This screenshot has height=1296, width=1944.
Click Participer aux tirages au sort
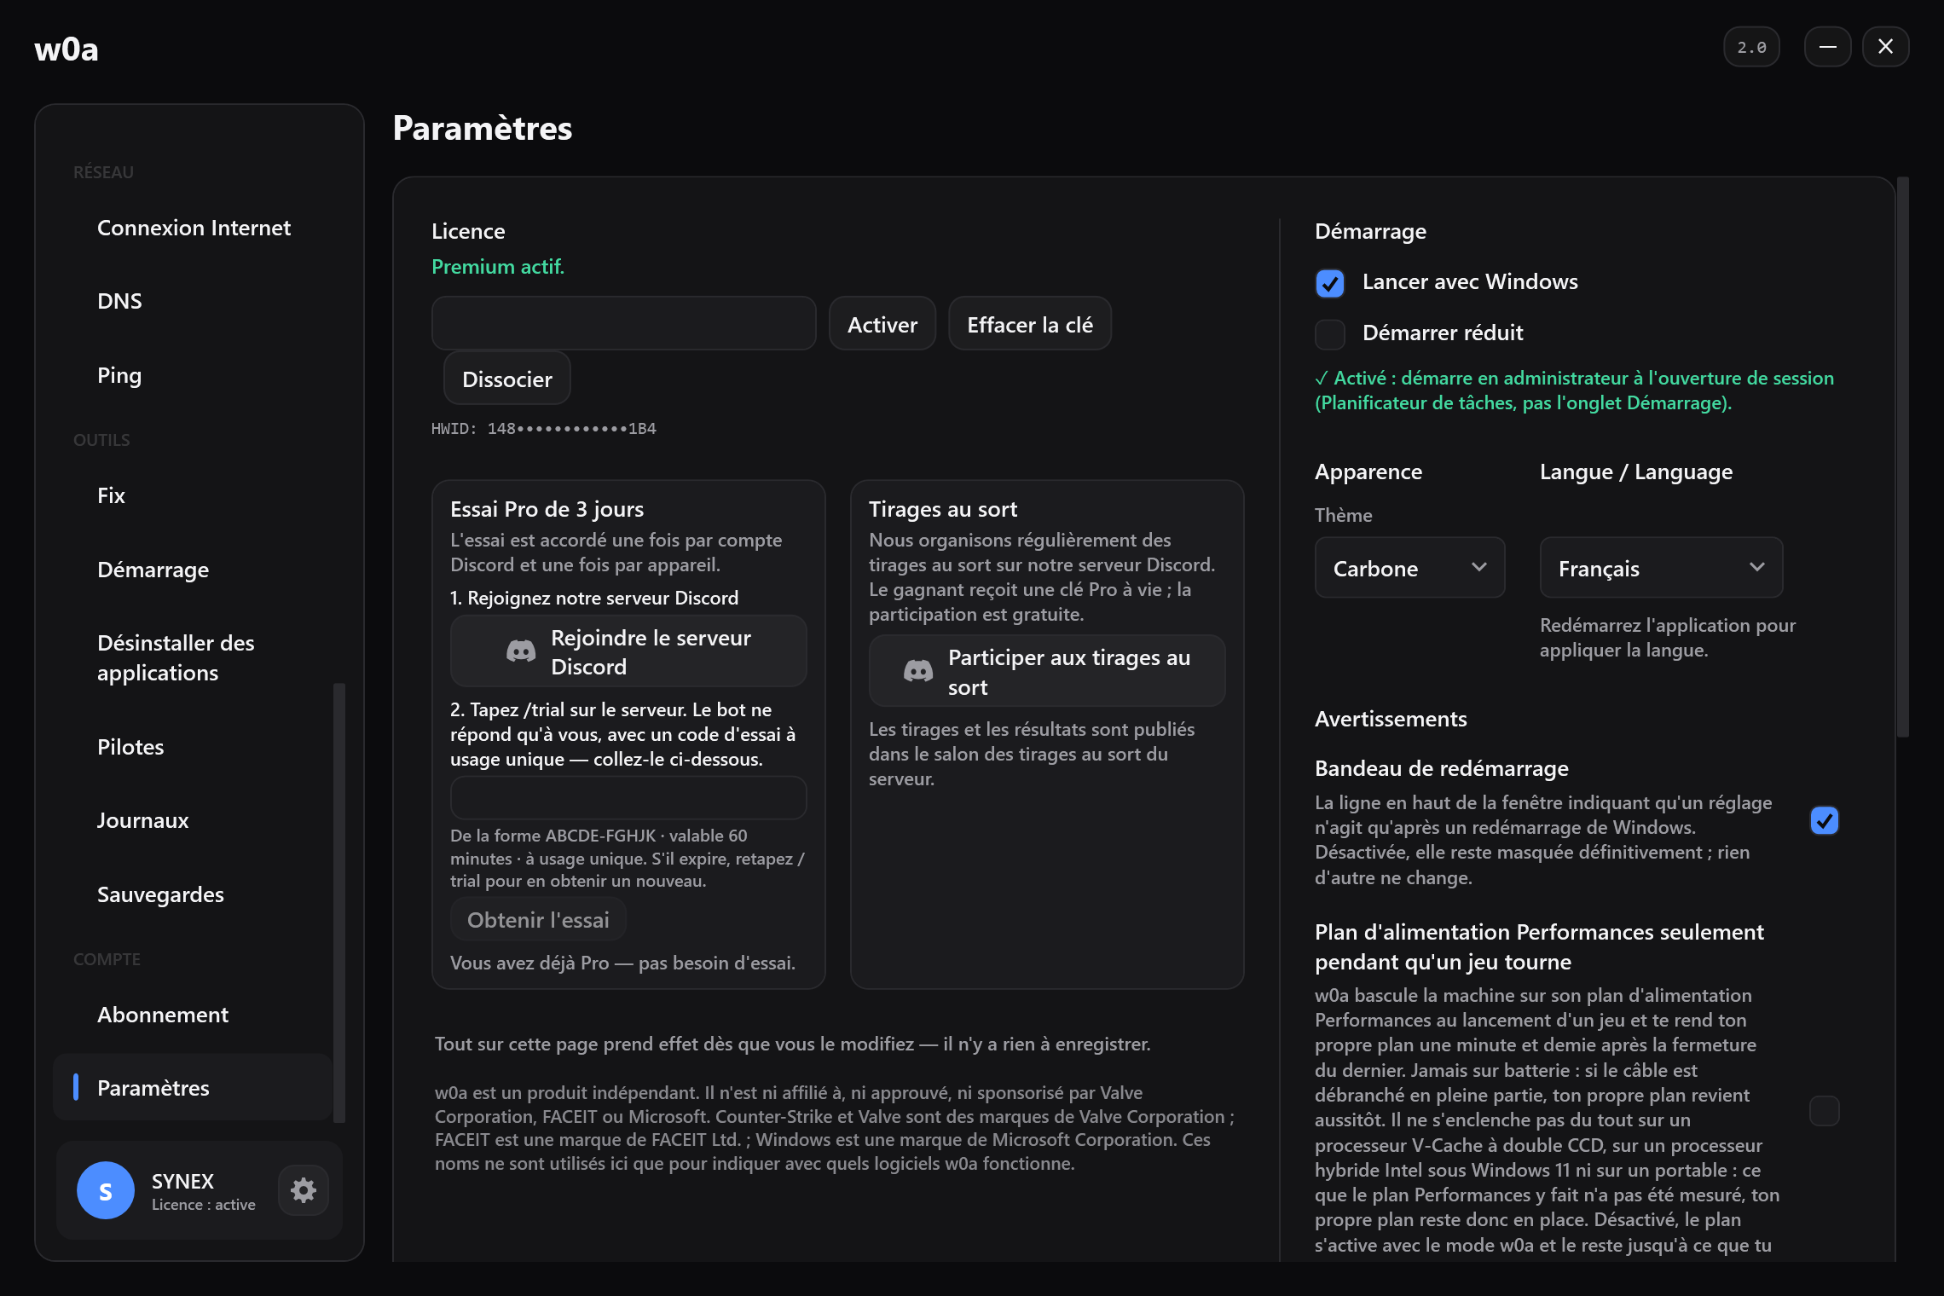click(x=1047, y=671)
